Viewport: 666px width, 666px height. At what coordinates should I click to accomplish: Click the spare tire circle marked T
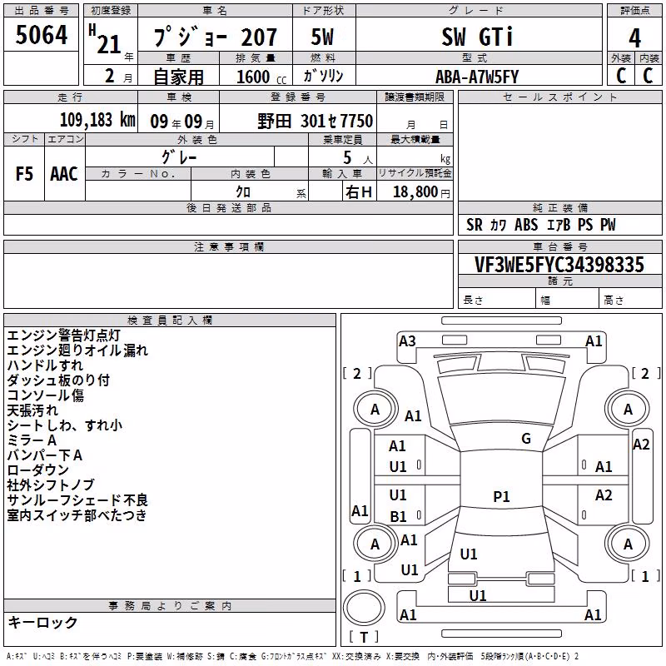point(364,608)
